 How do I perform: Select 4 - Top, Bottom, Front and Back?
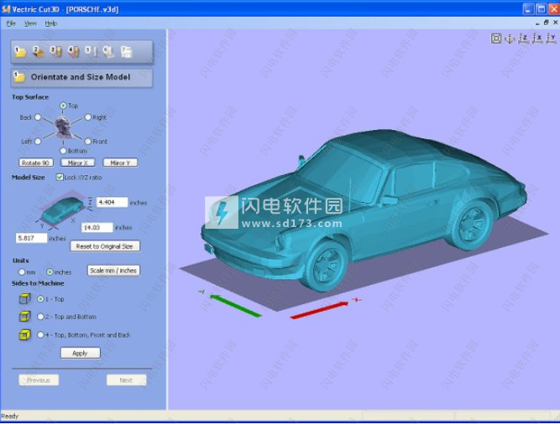(x=40, y=334)
